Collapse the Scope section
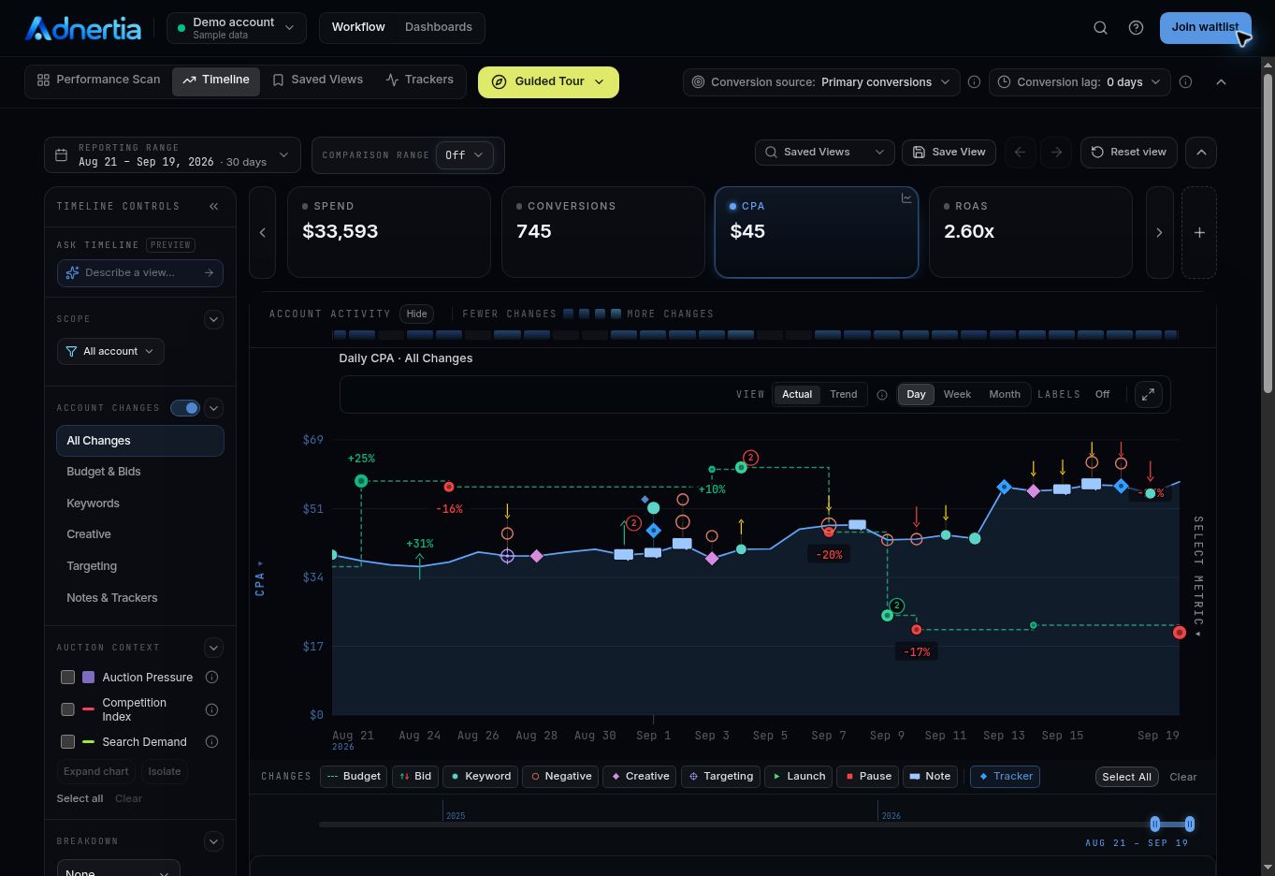 click(x=213, y=320)
